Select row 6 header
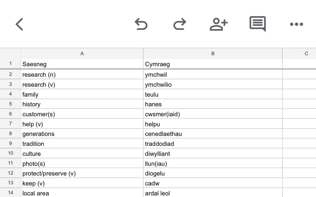This screenshot has height=197, width=316. [11, 114]
